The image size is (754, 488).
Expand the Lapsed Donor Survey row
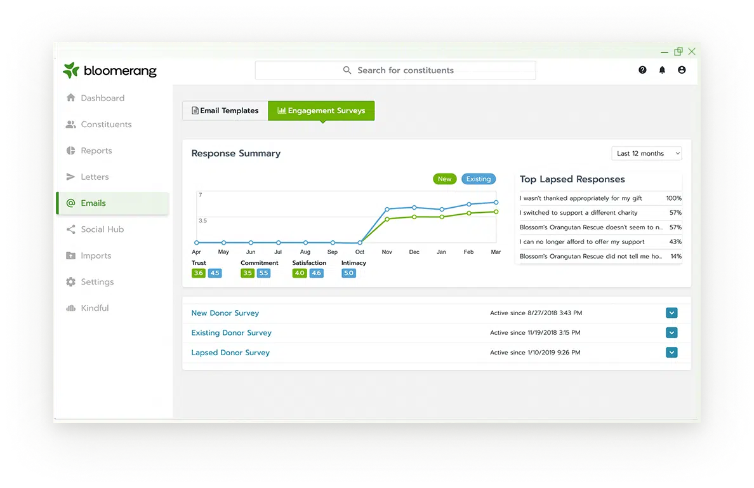(671, 352)
